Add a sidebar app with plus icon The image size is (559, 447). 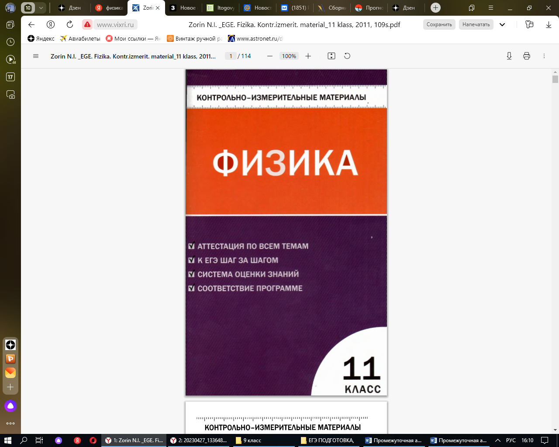point(10,387)
